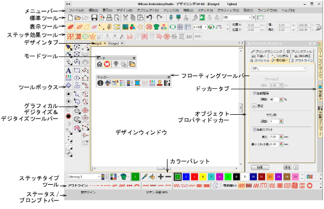Viewport: 324px width, 209px height.
Task: Cut using the scissors icon
Action: coord(125,18)
